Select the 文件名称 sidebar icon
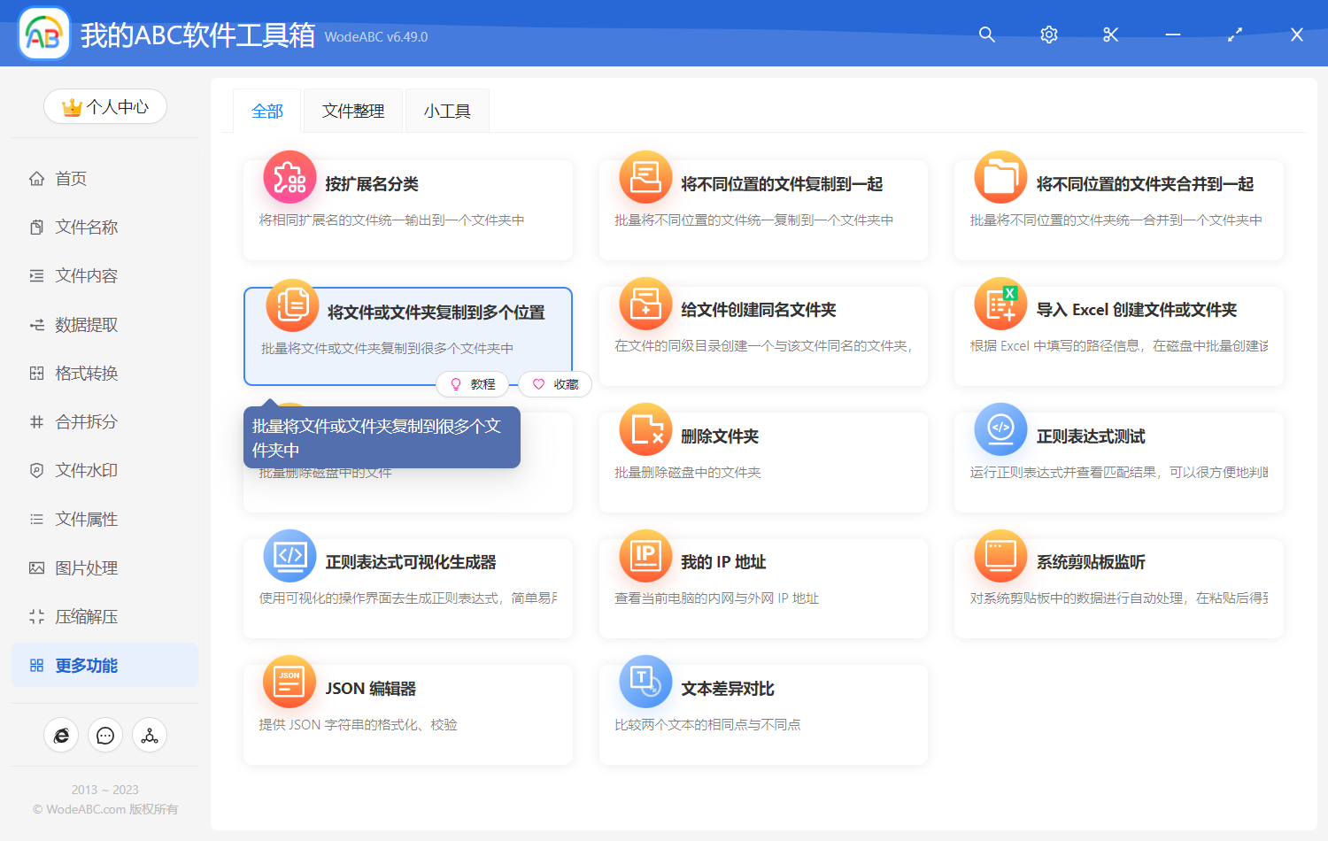This screenshot has height=841, width=1328. pos(36,227)
